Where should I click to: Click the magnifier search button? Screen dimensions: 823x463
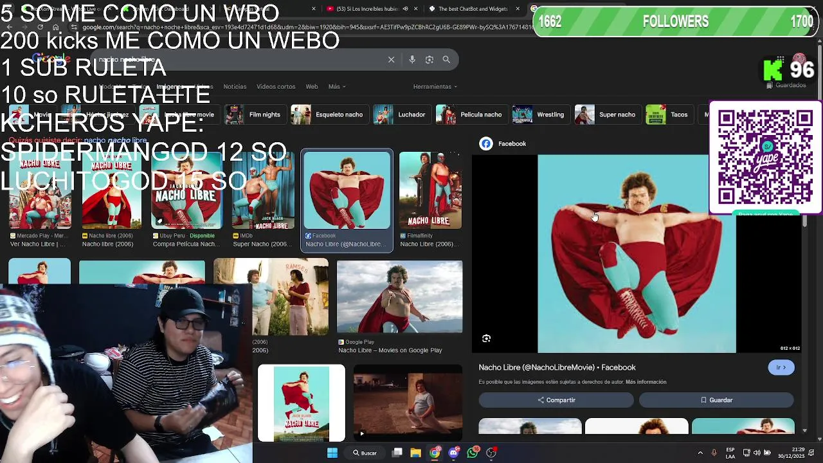tap(446, 59)
